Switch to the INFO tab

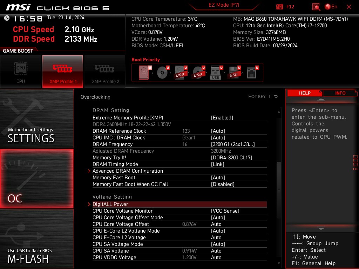[x=340, y=93]
